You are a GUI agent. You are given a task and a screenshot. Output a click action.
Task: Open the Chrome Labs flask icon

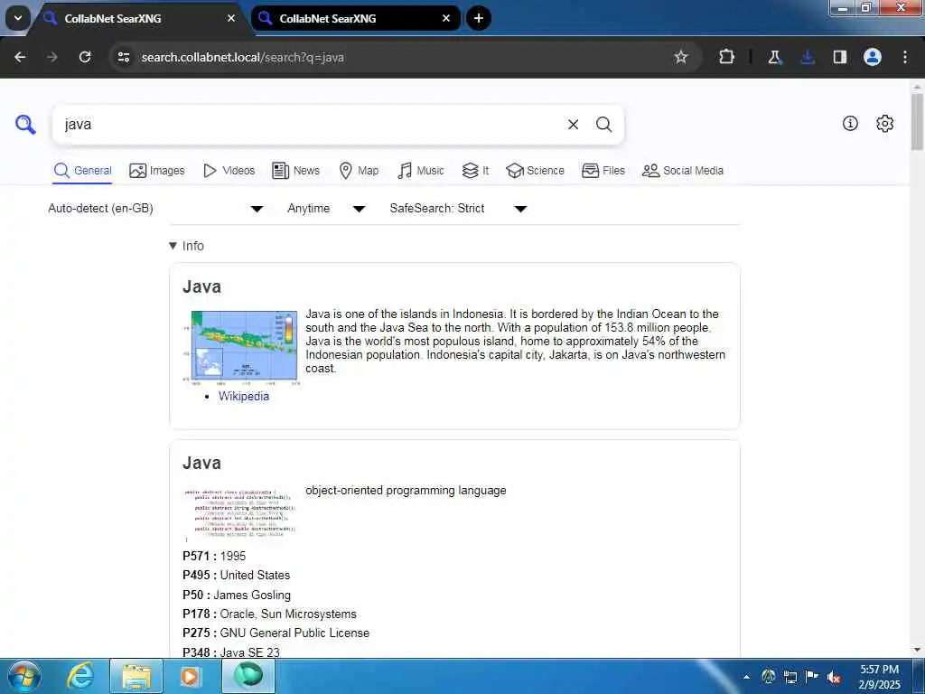774,57
